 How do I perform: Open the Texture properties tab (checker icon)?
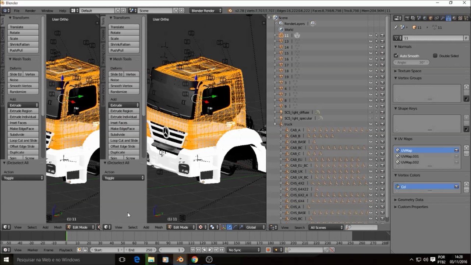(460, 18)
